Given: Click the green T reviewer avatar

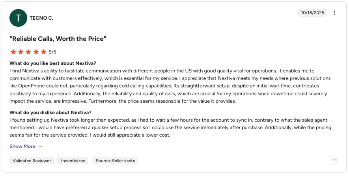Looking at the screenshot, I should [18, 18].
